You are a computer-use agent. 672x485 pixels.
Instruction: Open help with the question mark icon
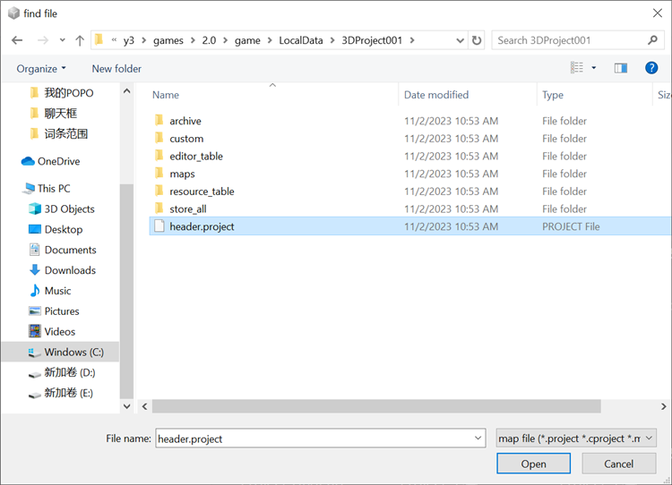click(651, 68)
